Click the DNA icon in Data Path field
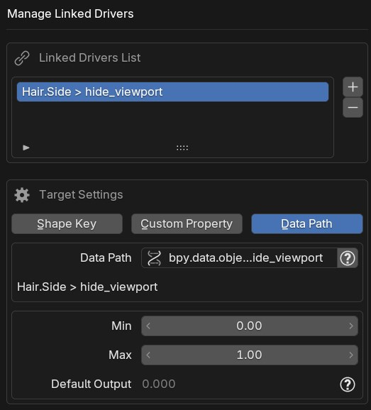The width and height of the screenshot is (371, 410). click(154, 258)
